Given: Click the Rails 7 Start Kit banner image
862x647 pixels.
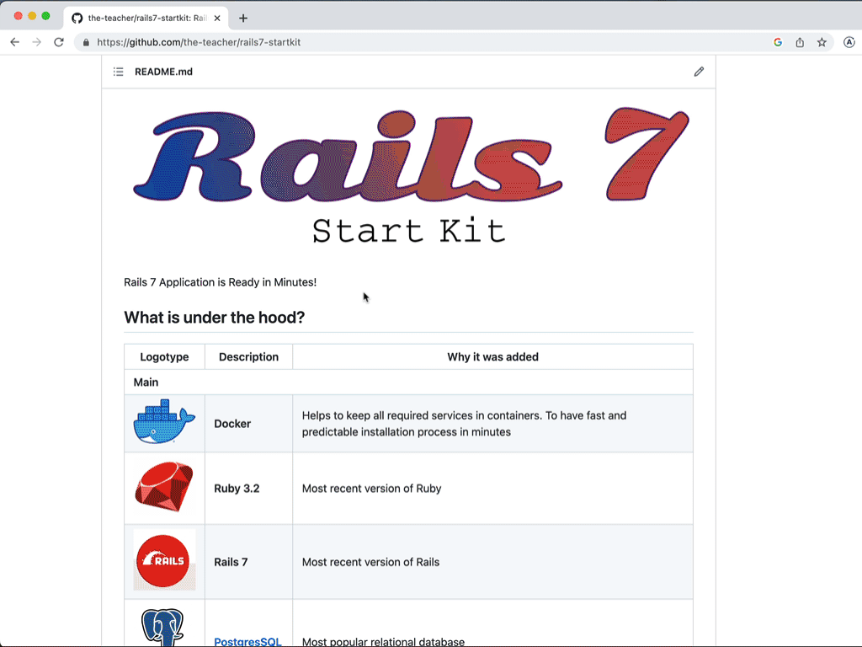Looking at the screenshot, I should point(409,174).
